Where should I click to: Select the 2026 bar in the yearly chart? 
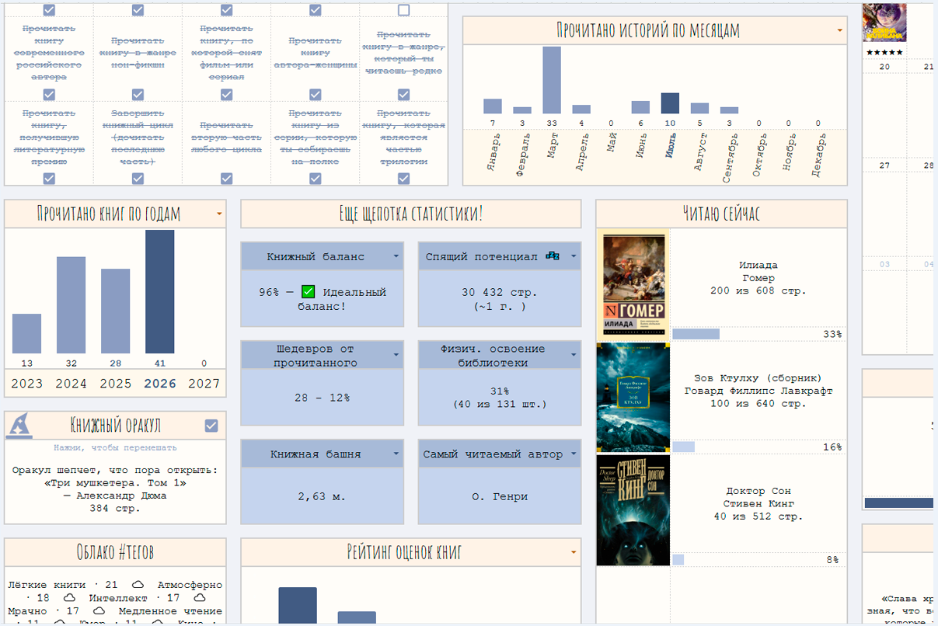click(x=160, y=291)
